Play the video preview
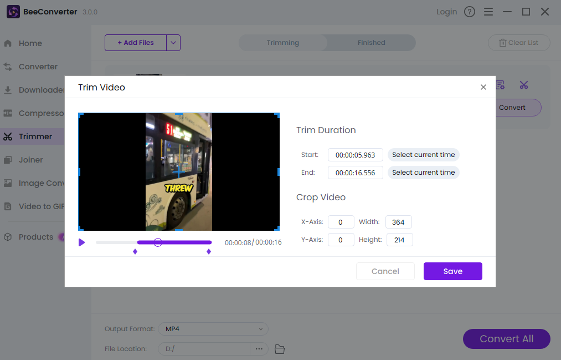Viewport: 561px width, 360px height. [x=82, y=242]
